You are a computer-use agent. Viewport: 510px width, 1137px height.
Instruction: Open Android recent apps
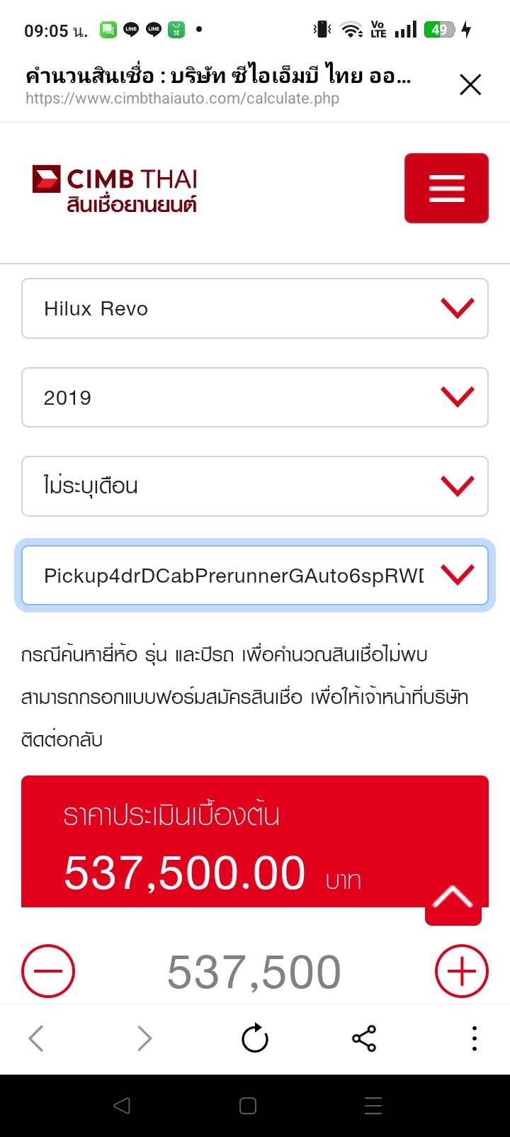(373, 1106)
